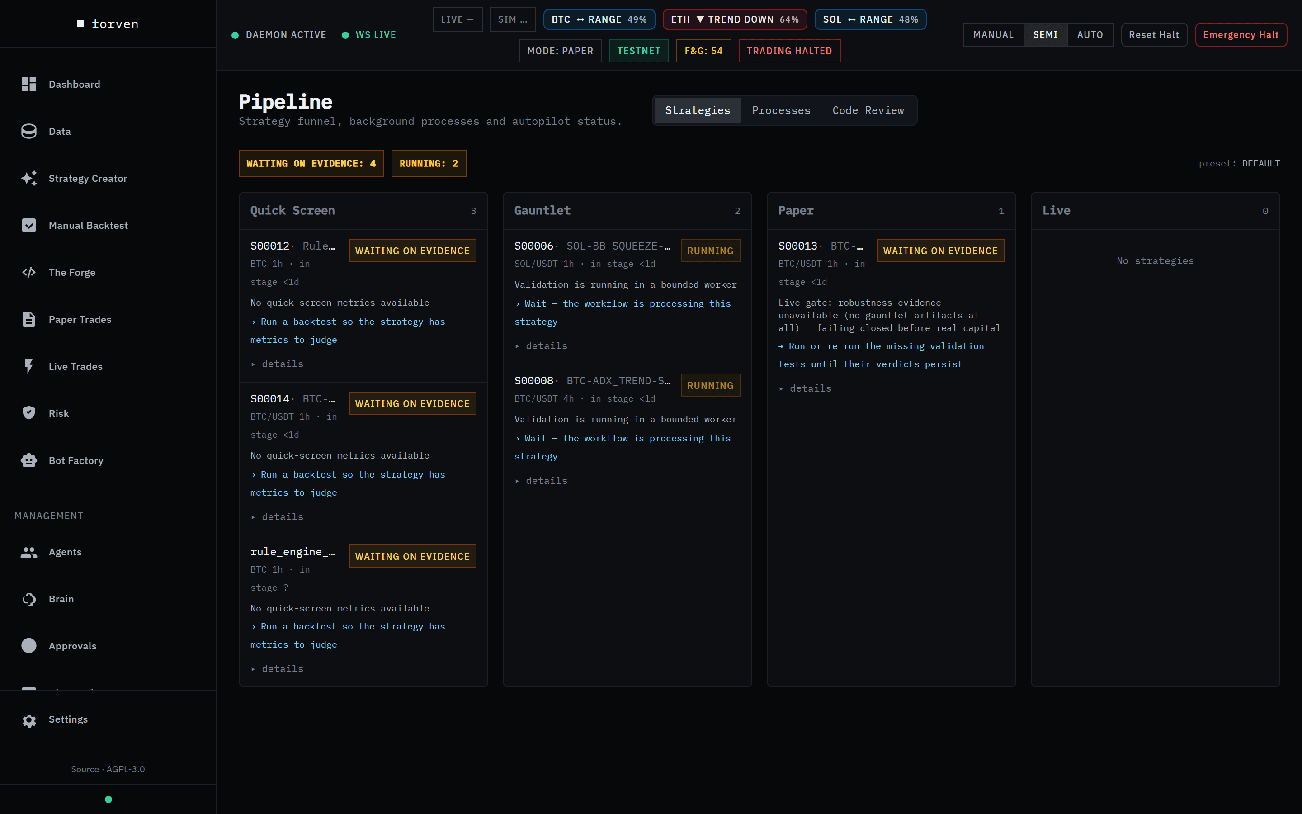Screen dimensions: 1302x814
Task: Click the Risk shield icon
Action: (x=28, y=413)
